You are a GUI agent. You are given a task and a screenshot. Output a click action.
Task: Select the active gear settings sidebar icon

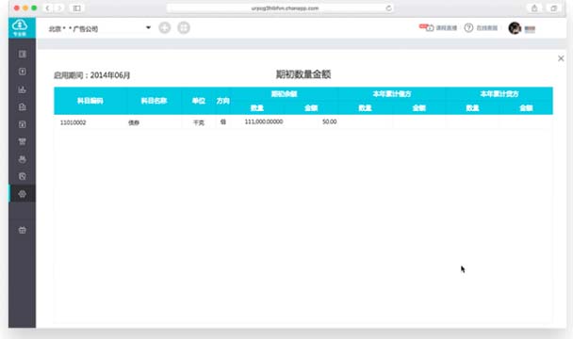pyautogui.click(x=23, y=194)
